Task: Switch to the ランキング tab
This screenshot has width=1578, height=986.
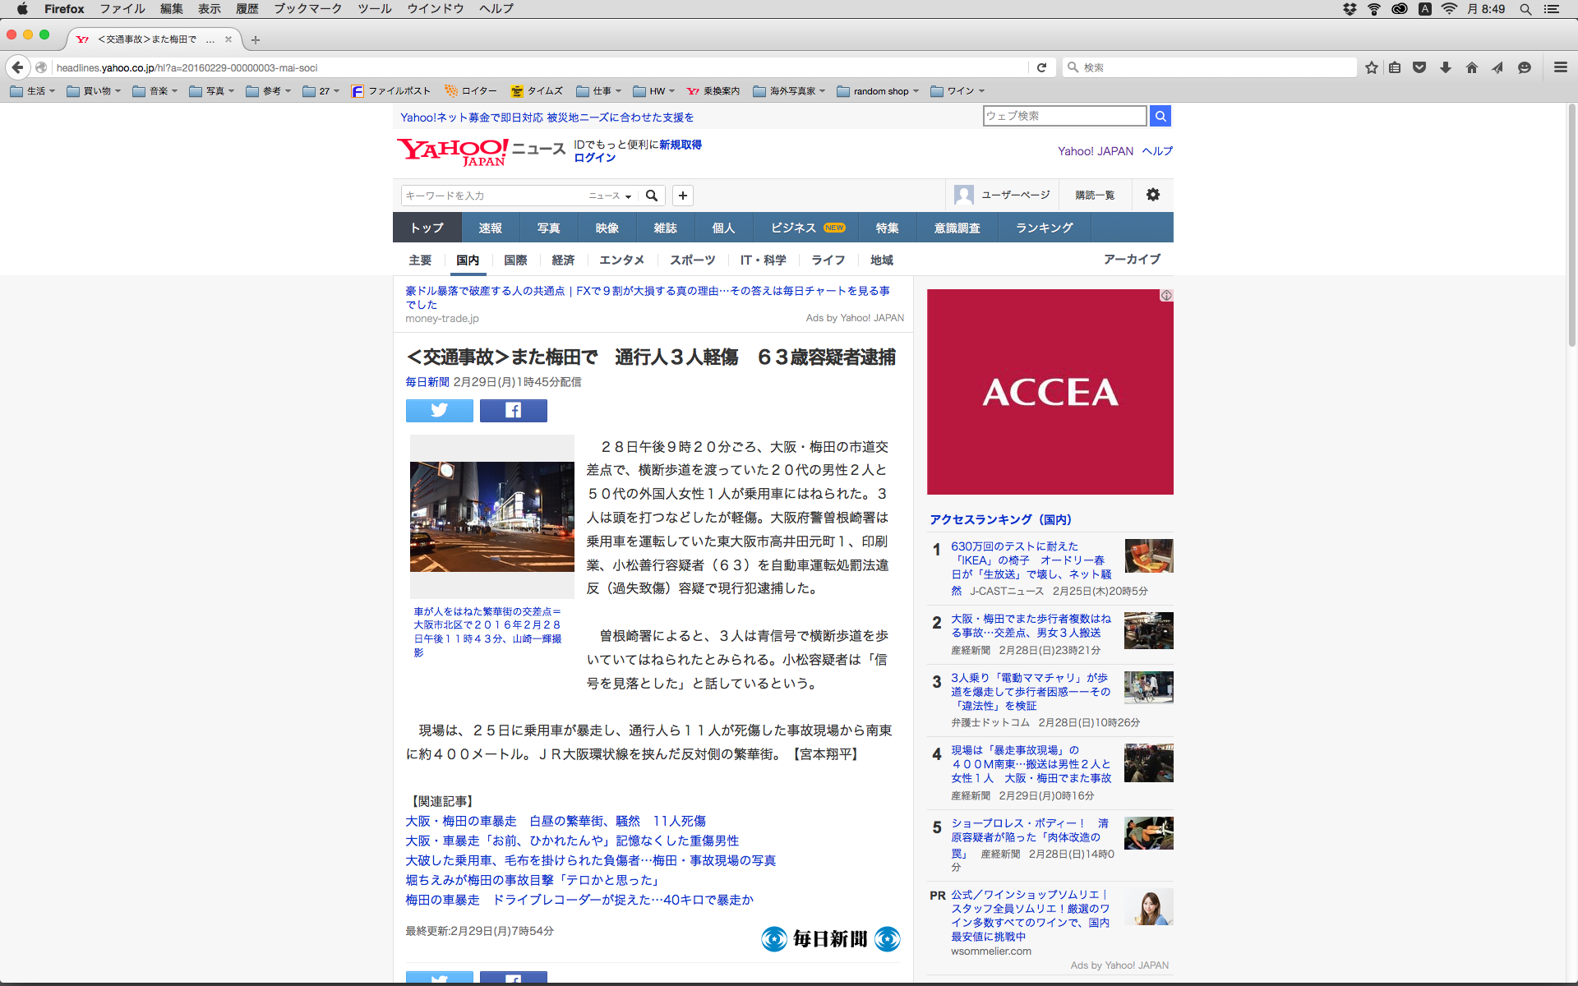Action: [x=1044, y=228]
